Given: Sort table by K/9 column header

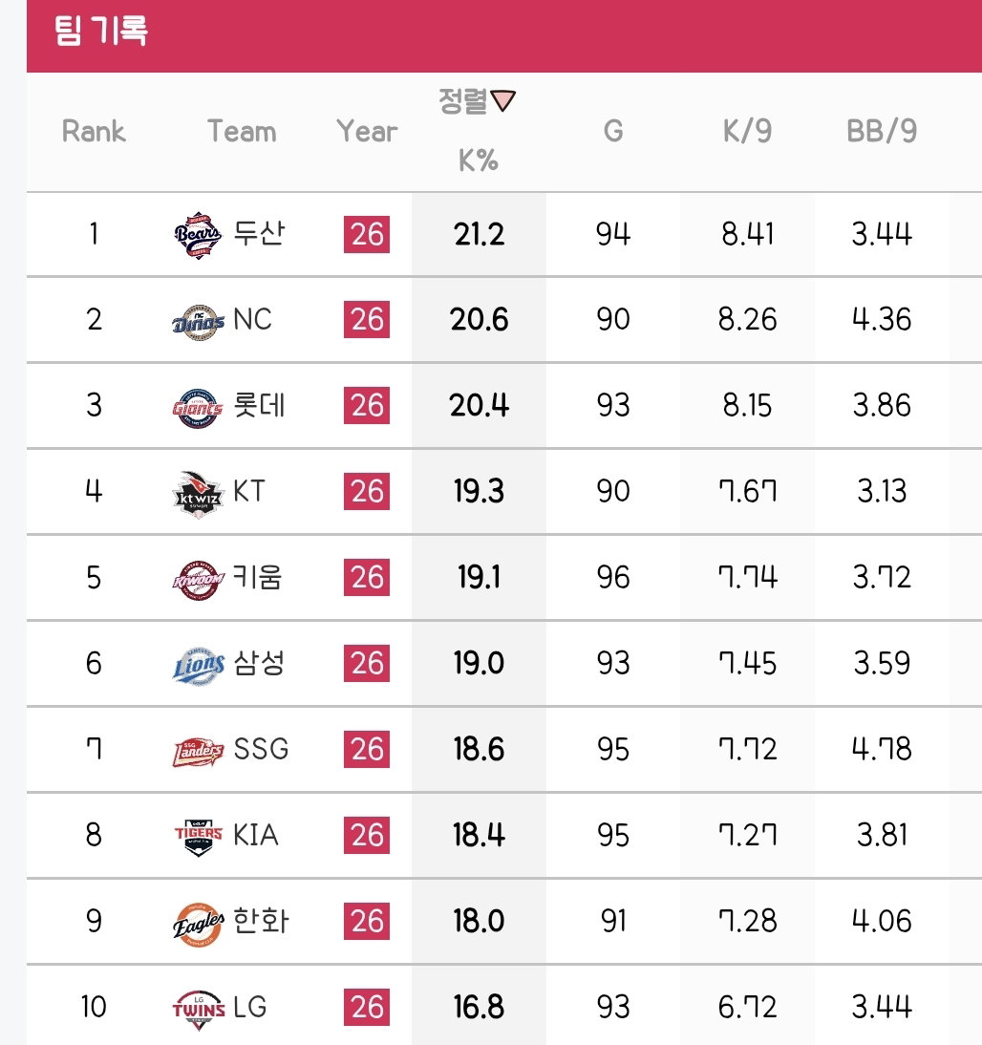Looking at the screenshot, I should pyautogui.click(x=747, y=131).
